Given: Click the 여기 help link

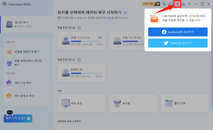Looking at the screenshot, I should pos(109,18).
